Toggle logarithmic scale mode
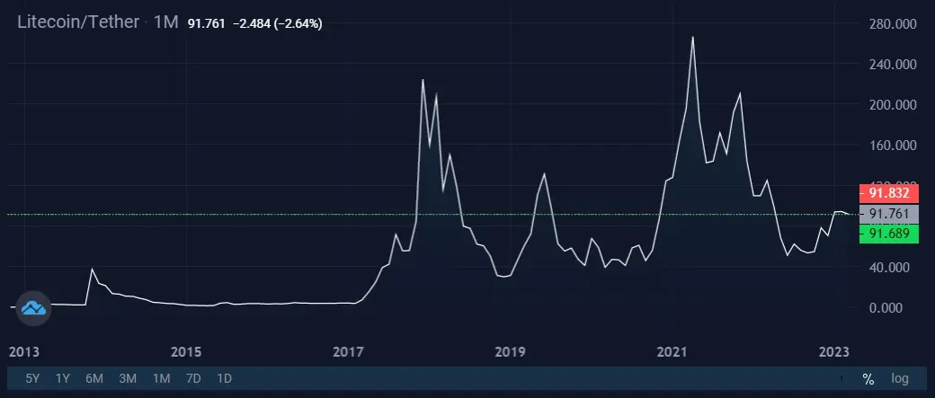This screenshot has width=935, height=398. pyautogui.click(x=900, y=378)
